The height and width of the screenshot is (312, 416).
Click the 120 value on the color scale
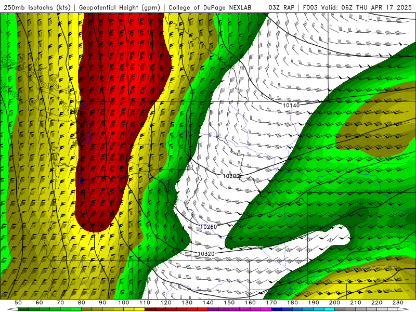click(x=166, y=303)
